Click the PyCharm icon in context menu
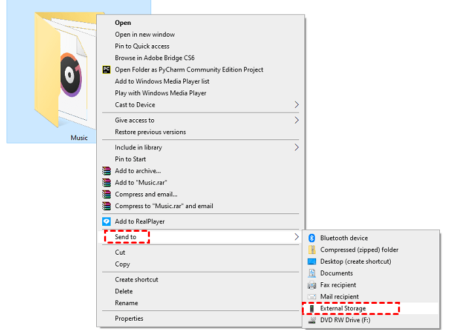 click(x=106, y=69)
